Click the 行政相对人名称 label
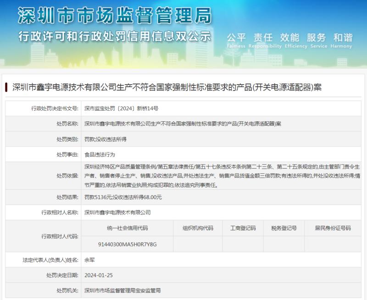This screenshot has width=367, height=300. [60, 212]
